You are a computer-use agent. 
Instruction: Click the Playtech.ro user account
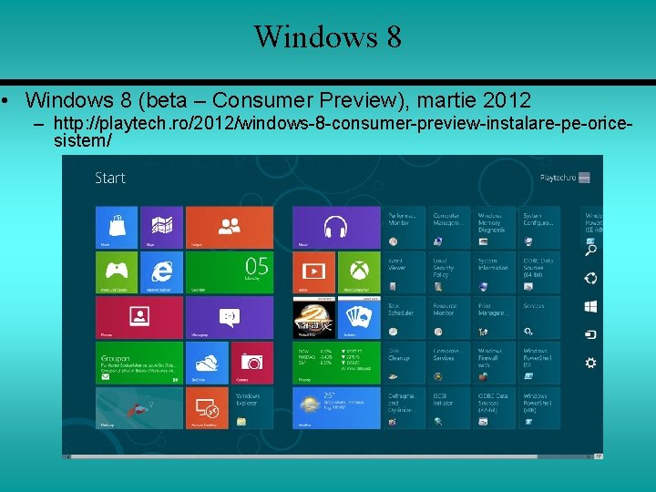(565, 178)
